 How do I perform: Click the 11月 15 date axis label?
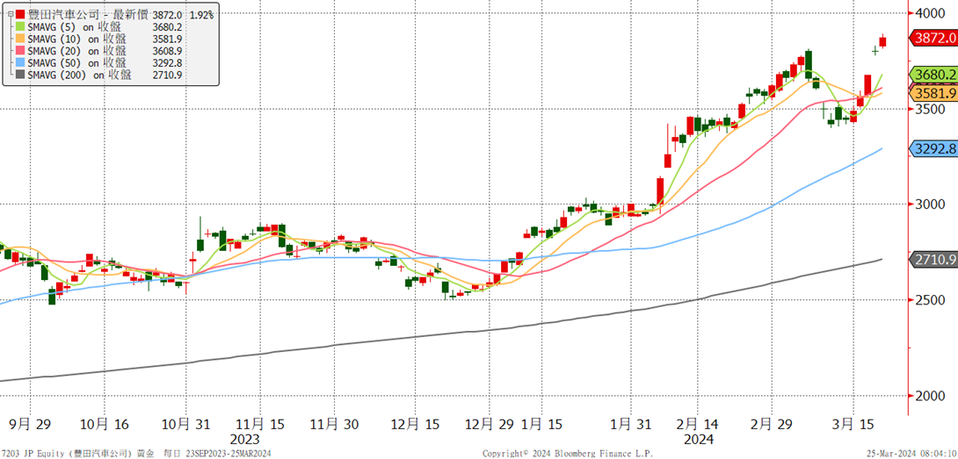point(258,425)
